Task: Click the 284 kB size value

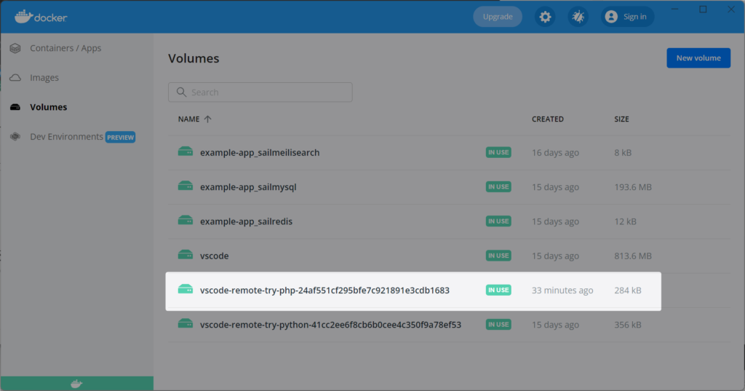Action: [628, 291]
